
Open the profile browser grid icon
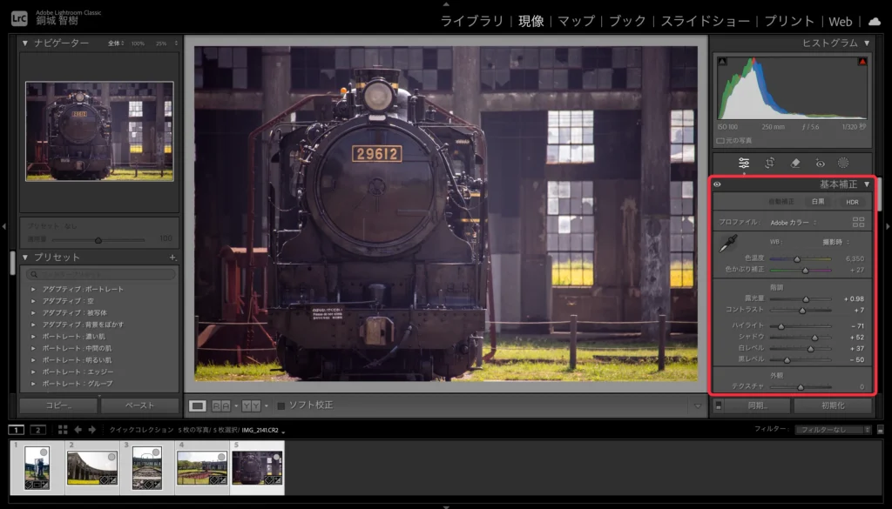tap(859, 223)
